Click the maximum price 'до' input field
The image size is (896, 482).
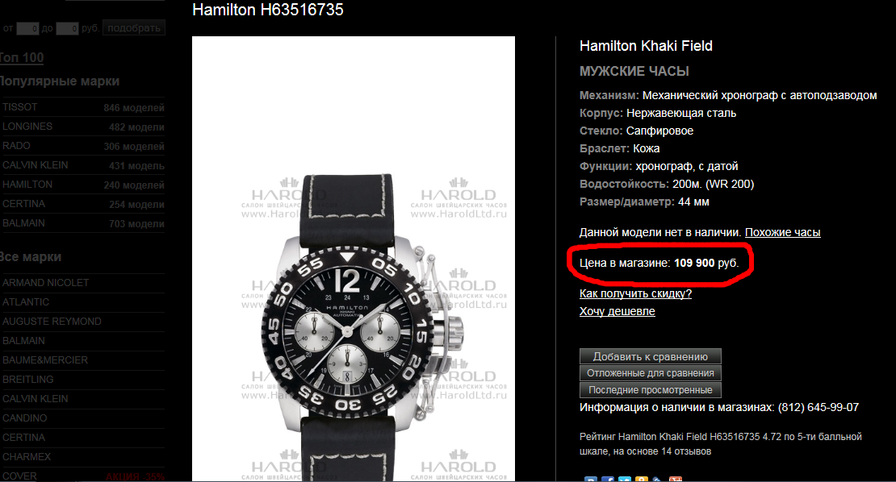[67, 28]
